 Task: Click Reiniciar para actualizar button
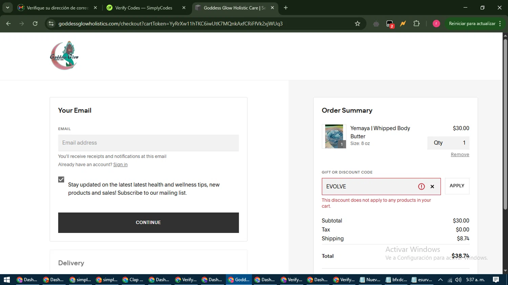click(x=472, y=24)
